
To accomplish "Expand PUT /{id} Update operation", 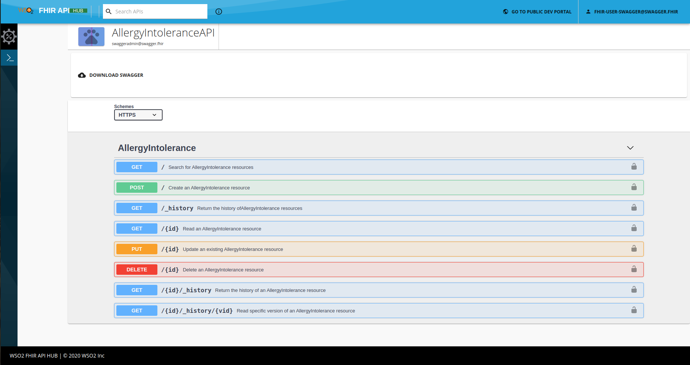I will [379, 249].
